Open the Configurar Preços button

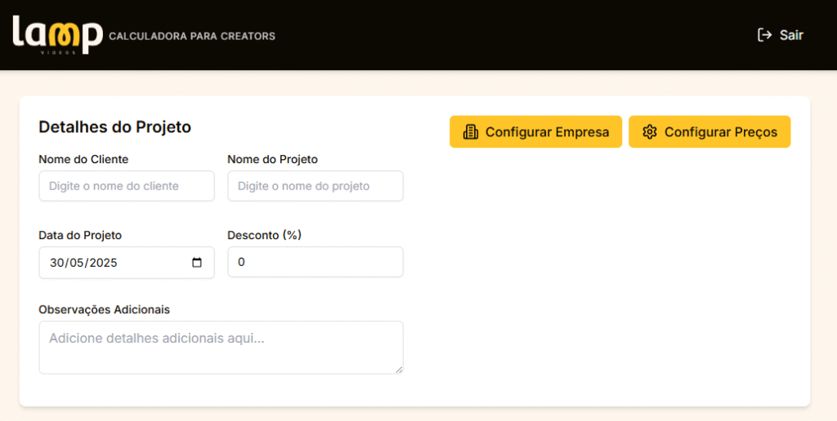(709, 131)
